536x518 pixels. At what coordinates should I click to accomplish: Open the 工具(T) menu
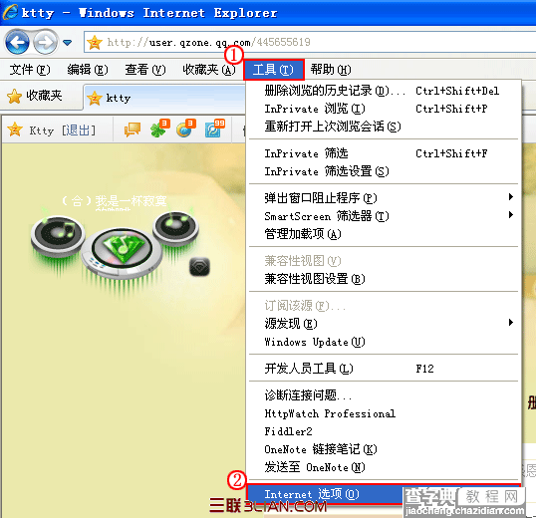[x=273, y=70]
